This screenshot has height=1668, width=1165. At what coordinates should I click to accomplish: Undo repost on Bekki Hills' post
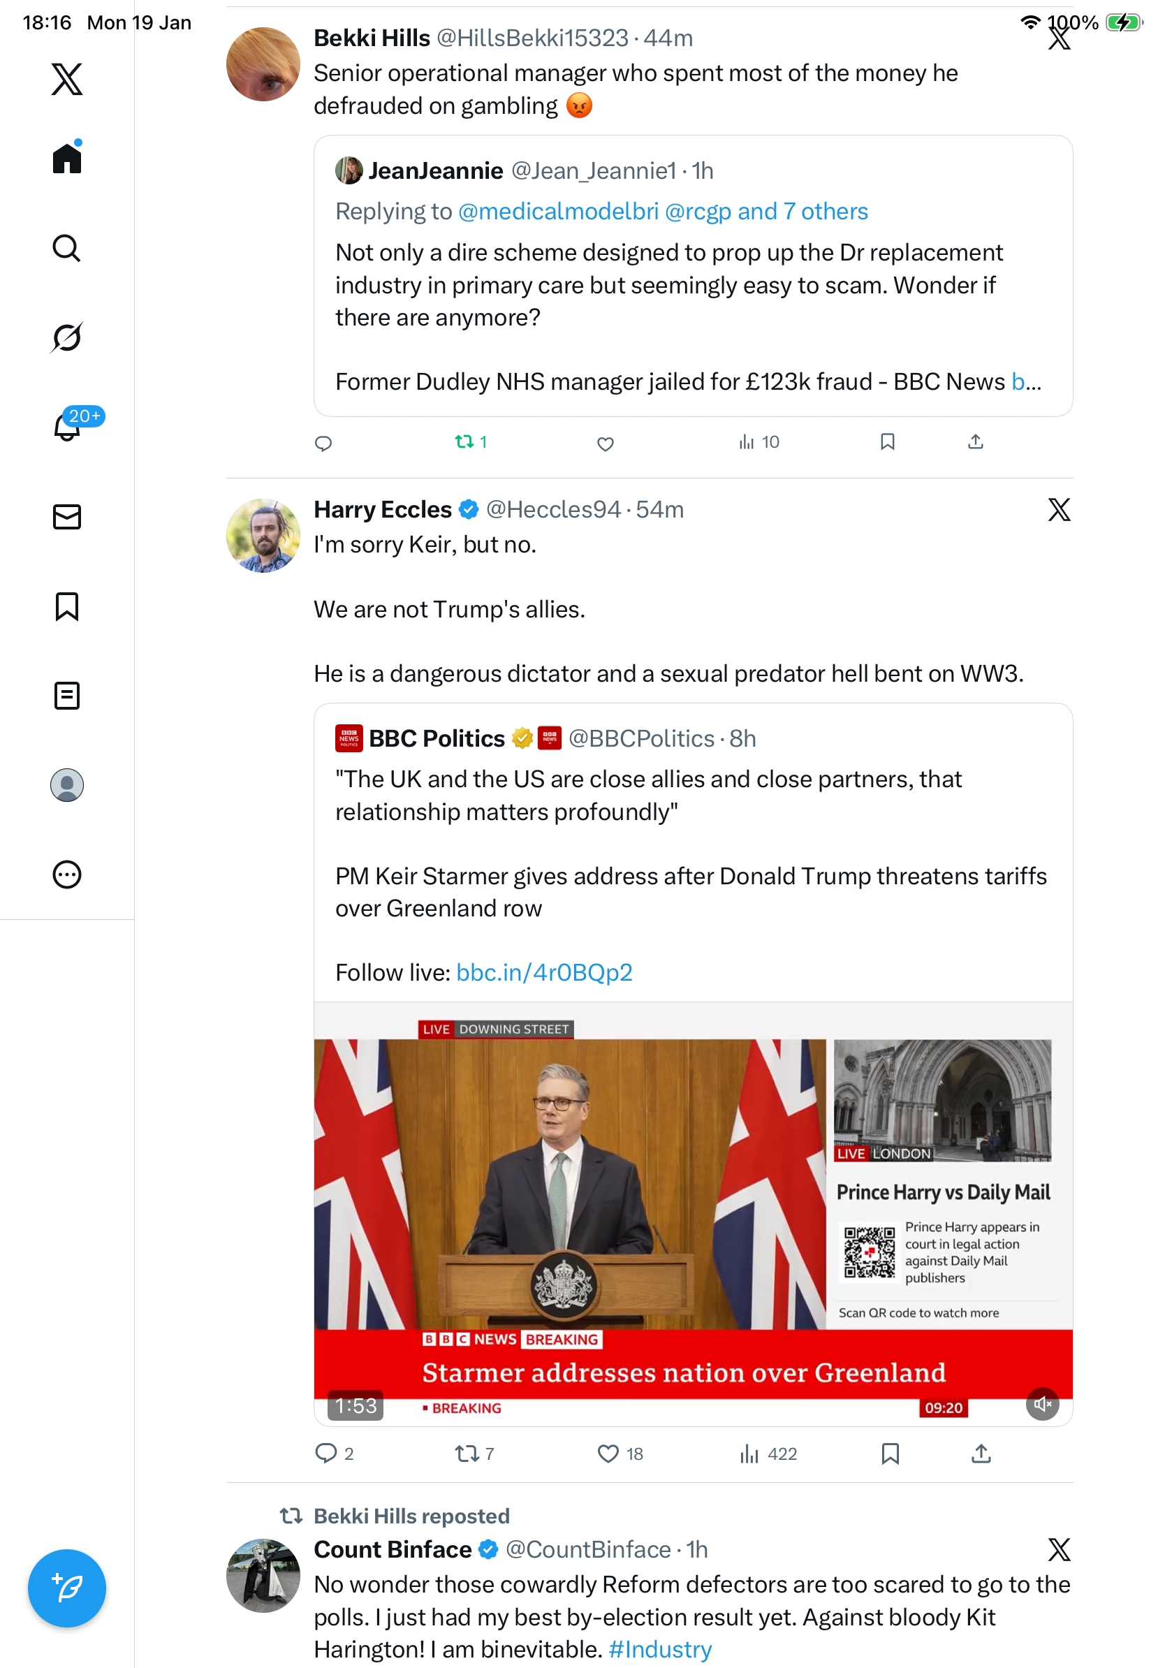click(x=465, y=441)
